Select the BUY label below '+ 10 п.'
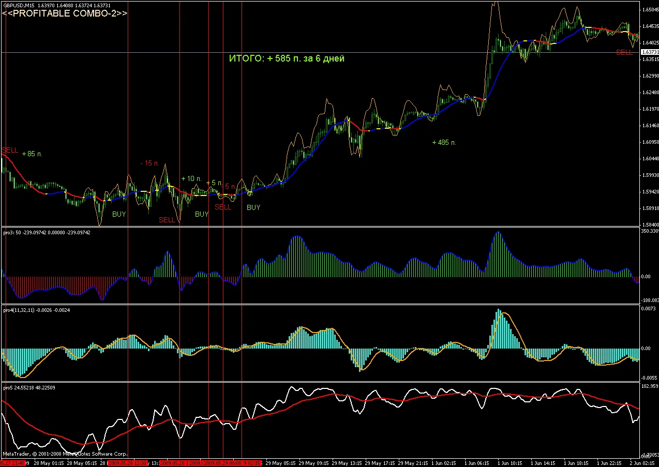659x467 pixels. pos(202,214)
